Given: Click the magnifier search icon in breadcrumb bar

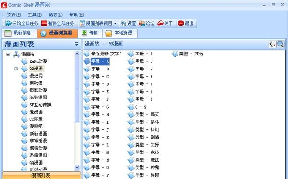Looking at the screenshot, I should pyautogui.click(x=281, y=44).
